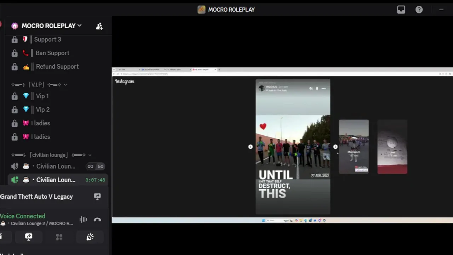Click the 27 AVR. 2021 date on story
Image resolution: width=453 pixels, height=255 pixels.
coord(320,176)
